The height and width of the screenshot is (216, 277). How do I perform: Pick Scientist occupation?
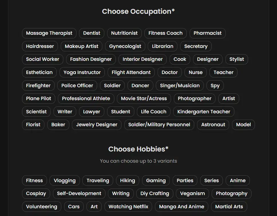click(36, 112)
